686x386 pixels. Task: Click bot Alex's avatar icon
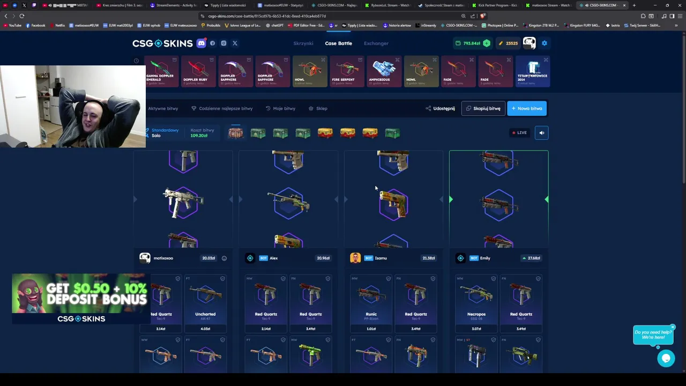(250, 258)
